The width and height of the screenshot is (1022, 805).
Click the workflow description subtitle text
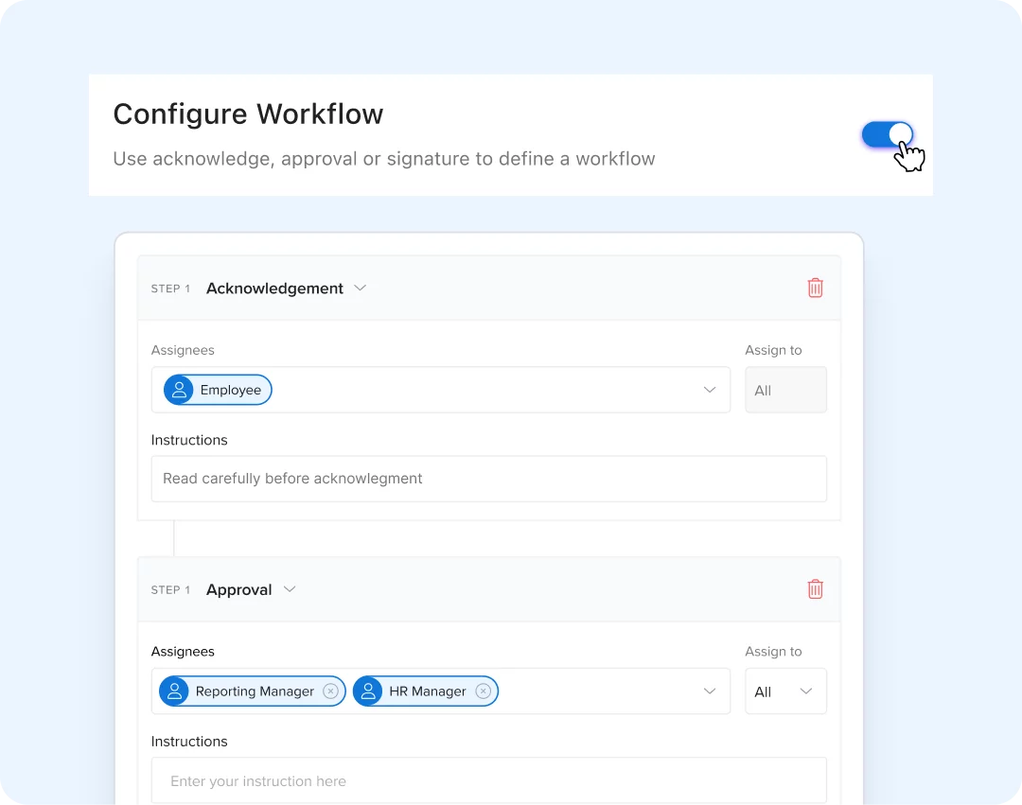coord(384,159)
